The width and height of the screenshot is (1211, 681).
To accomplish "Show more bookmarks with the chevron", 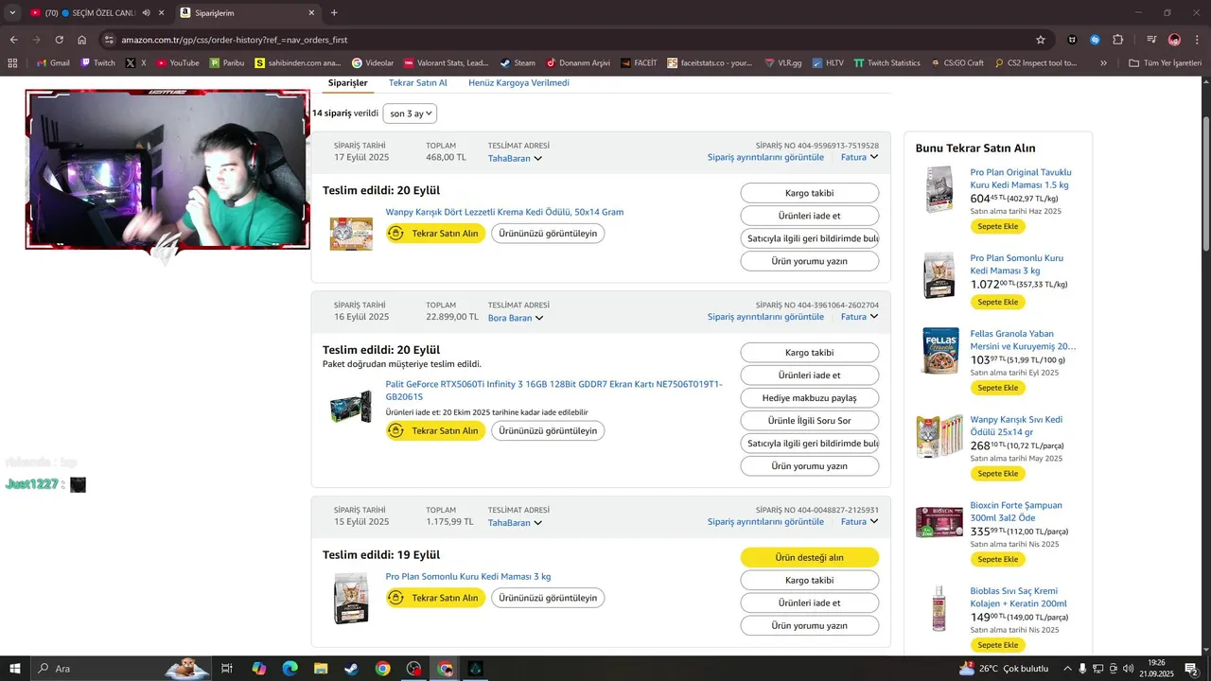I will pyautogui.click(x=1103, y=62).
